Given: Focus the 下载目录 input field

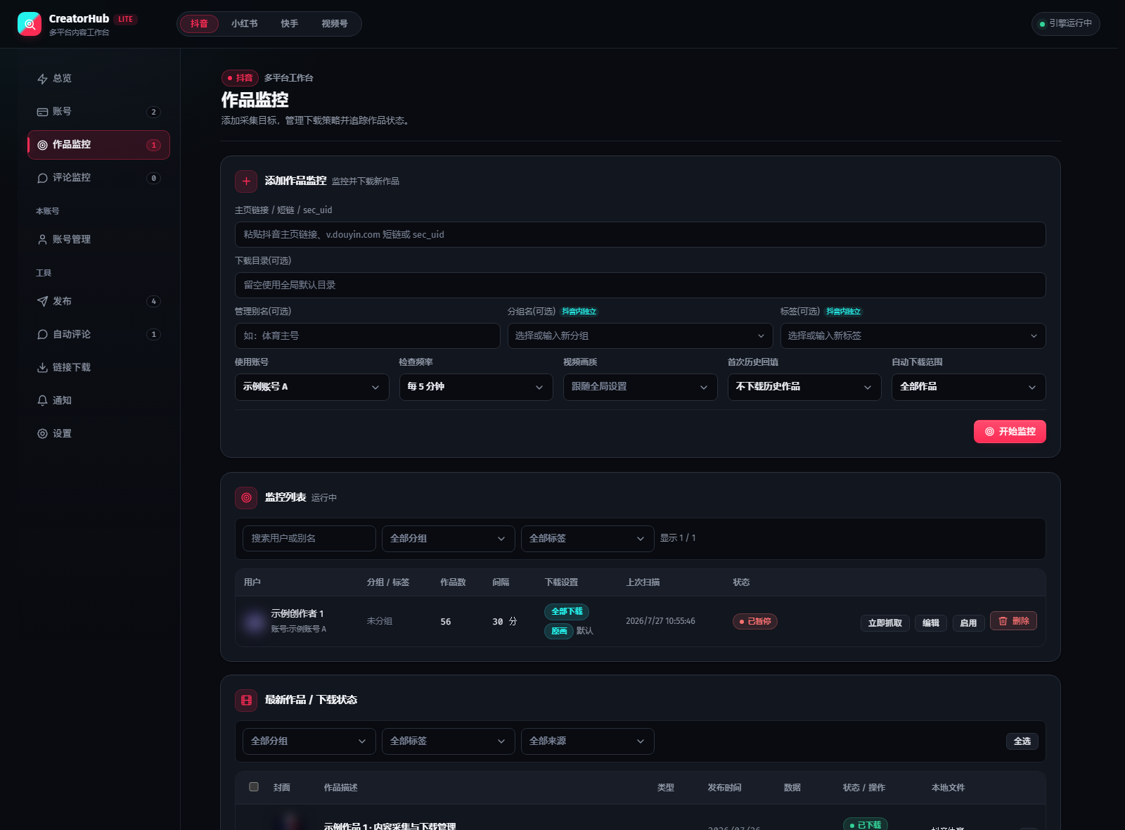Looking at the screenshot, I should [640, 286].
